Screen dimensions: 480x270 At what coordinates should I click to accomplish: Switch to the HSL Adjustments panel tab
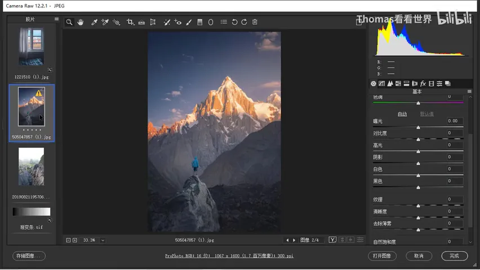click(398, 83)
